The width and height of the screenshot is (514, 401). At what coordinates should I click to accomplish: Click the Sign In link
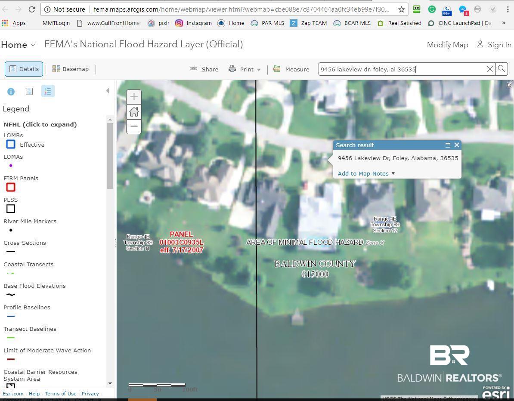coord(494,45)
